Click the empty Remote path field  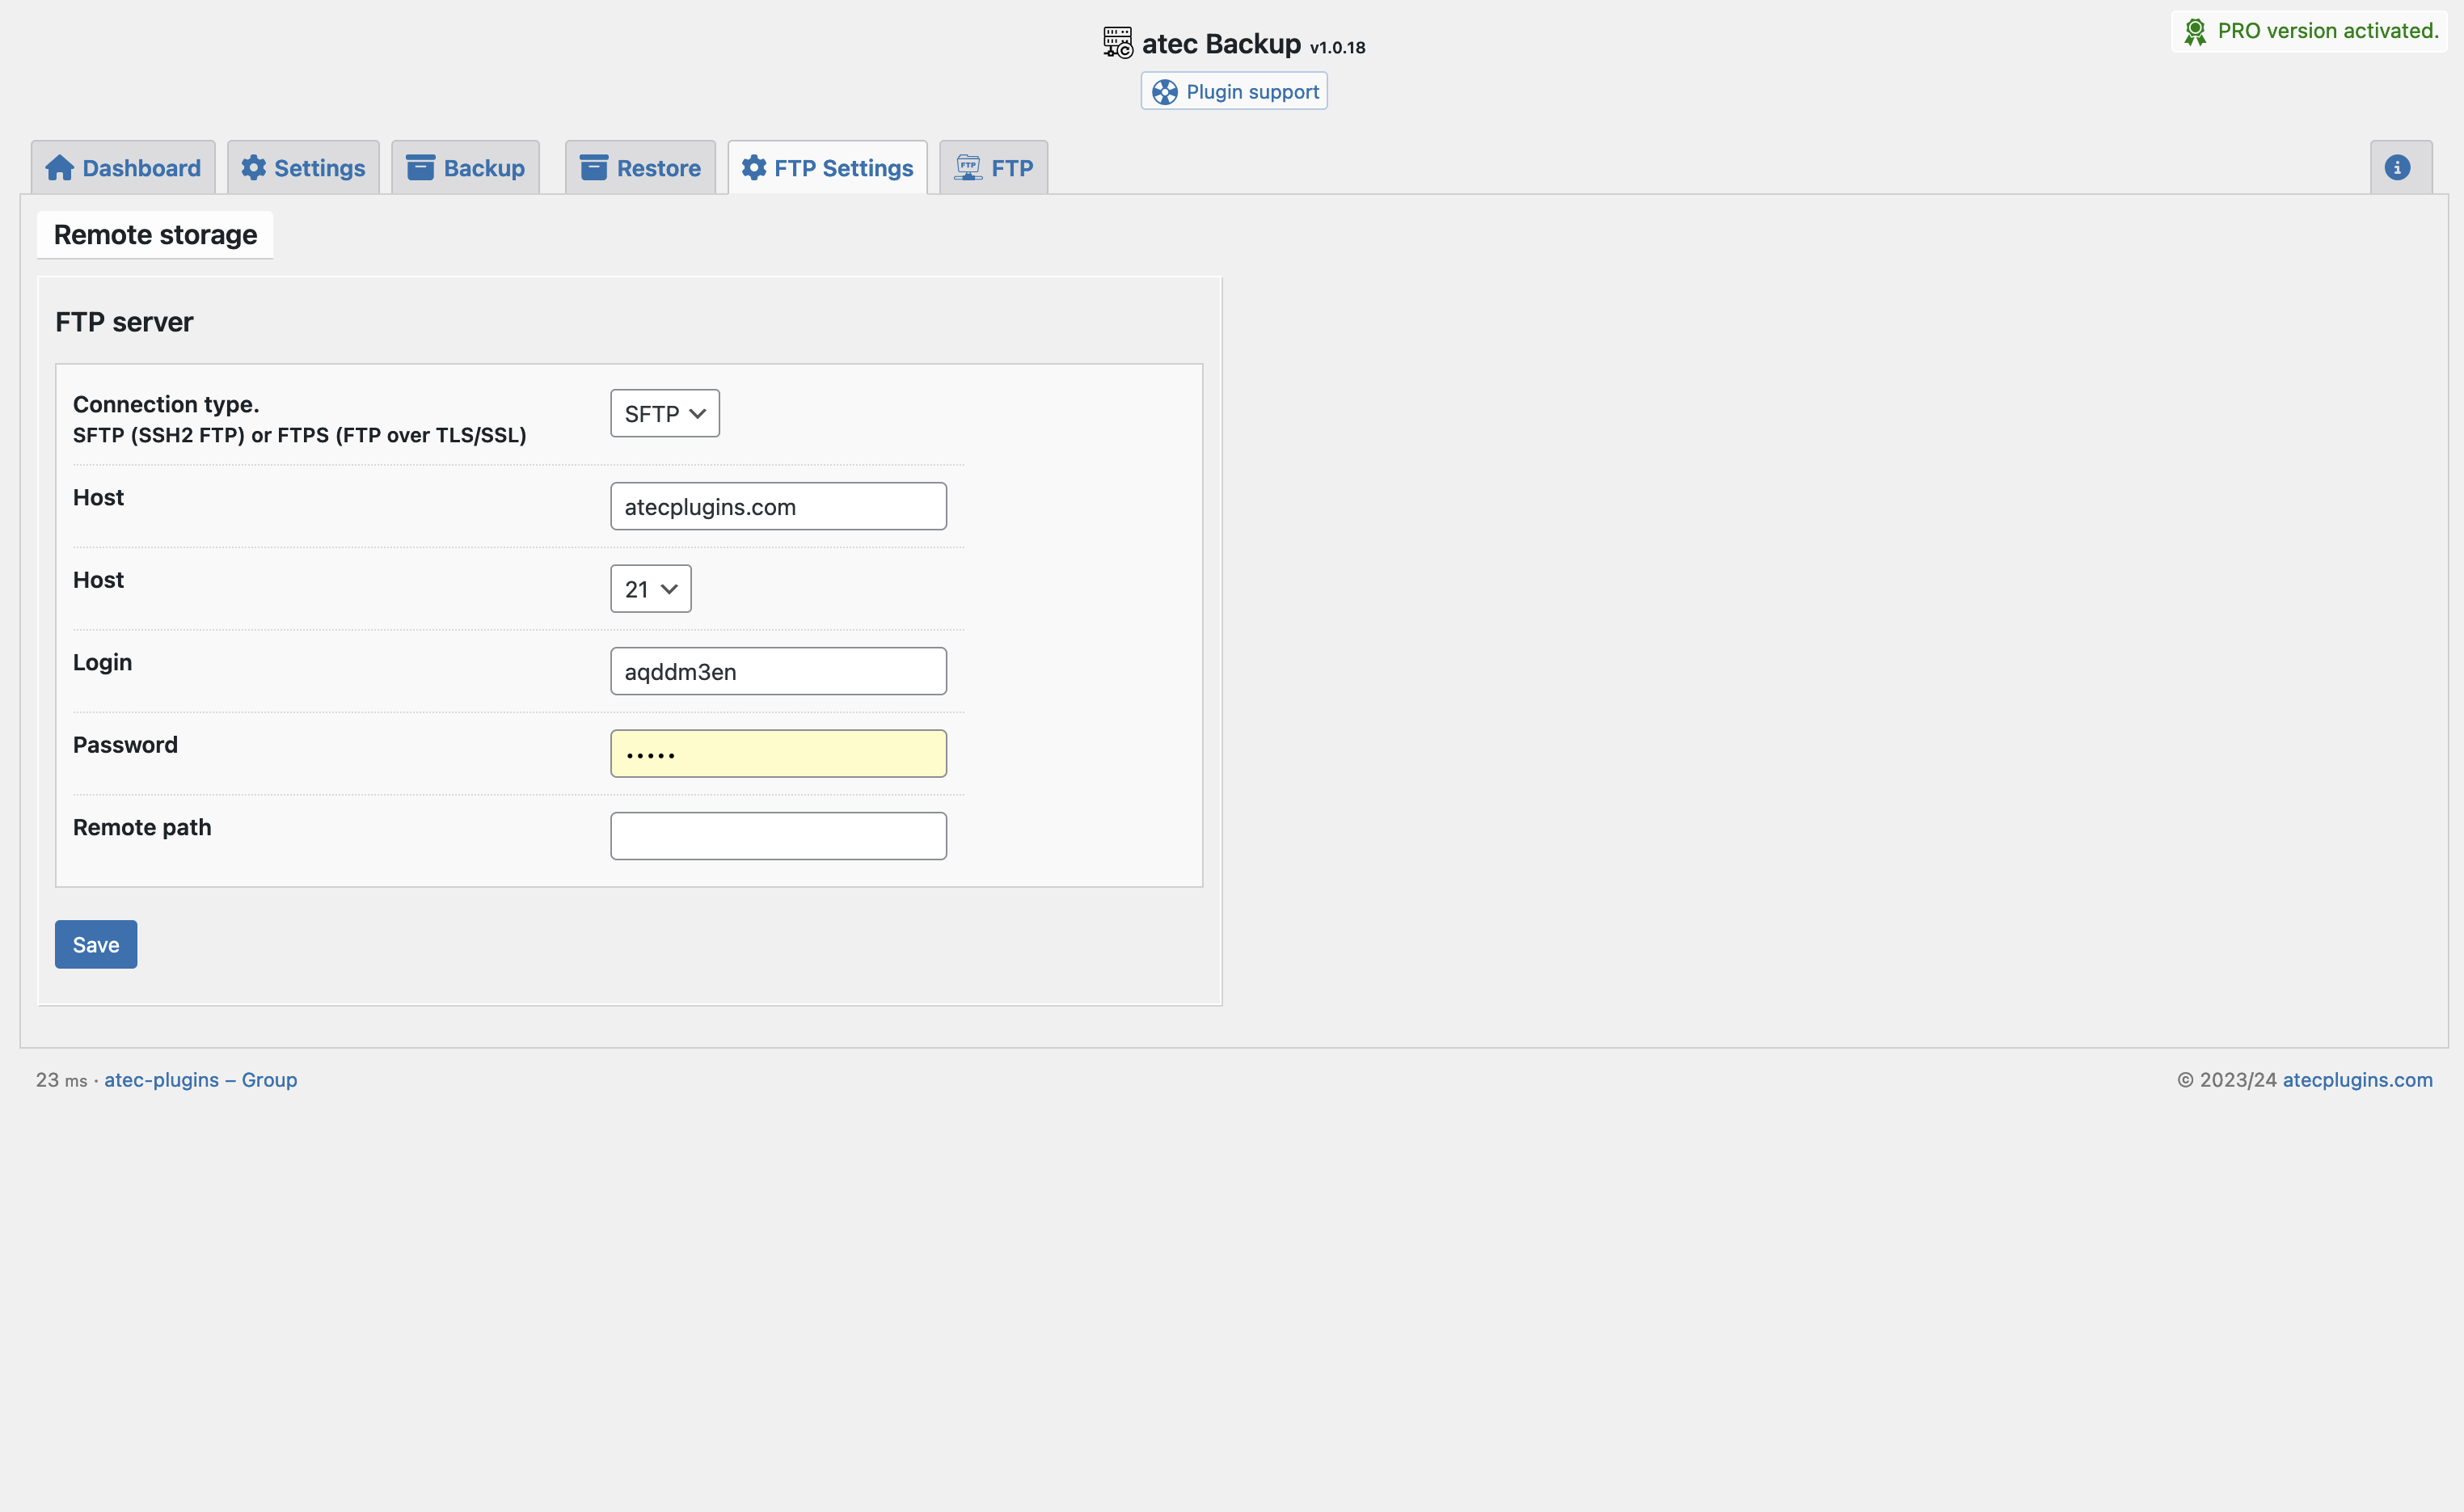tap(778, 836)
